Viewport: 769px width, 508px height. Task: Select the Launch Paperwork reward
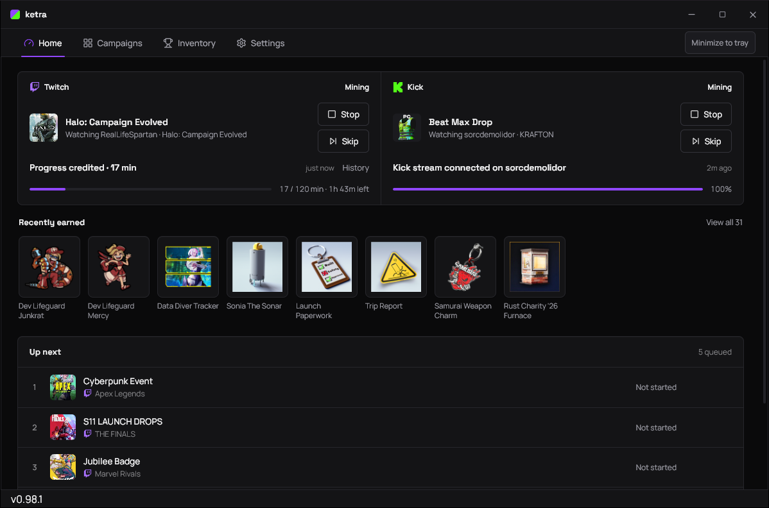click(326, 278)
